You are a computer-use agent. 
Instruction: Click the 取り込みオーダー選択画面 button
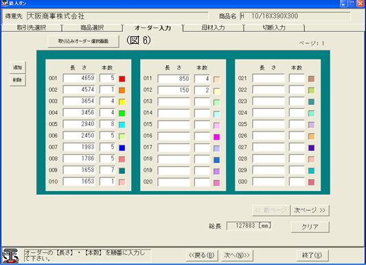click(83, 41)
